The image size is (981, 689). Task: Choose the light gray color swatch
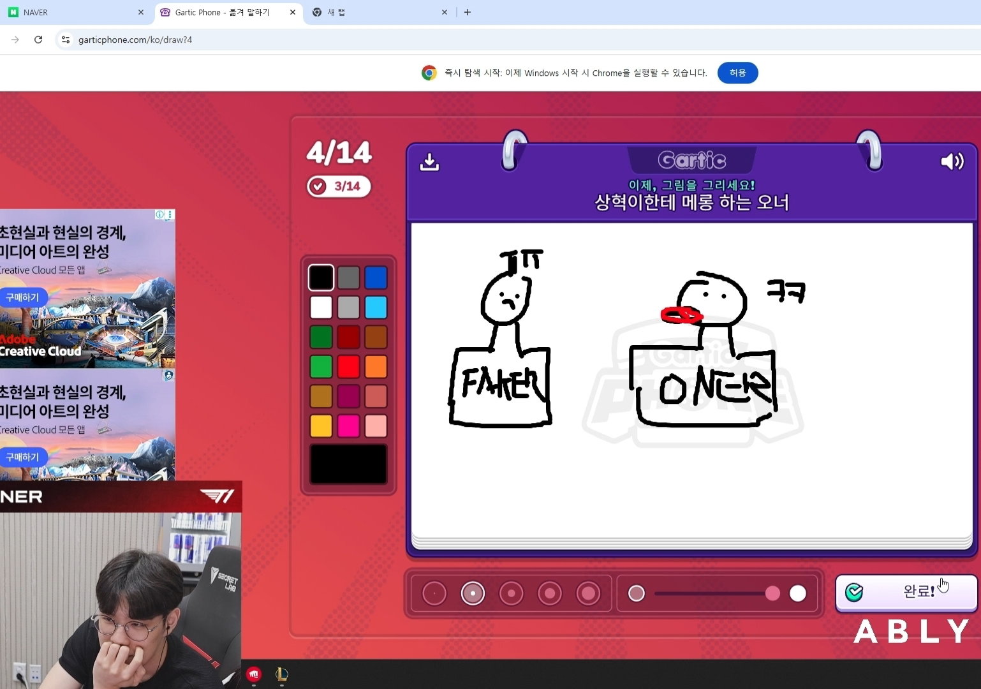tap(348, 307)
